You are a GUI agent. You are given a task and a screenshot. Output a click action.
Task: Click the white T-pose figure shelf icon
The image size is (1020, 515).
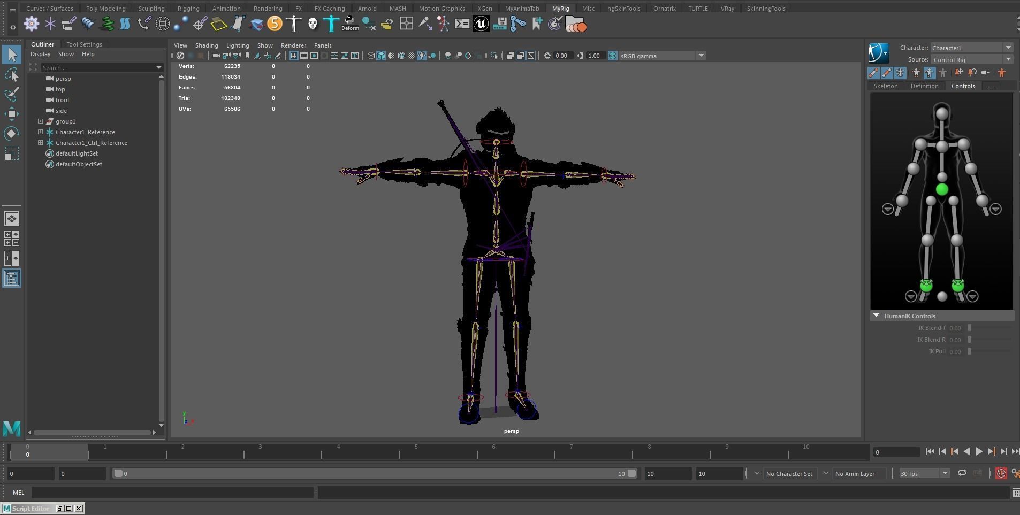293,24
